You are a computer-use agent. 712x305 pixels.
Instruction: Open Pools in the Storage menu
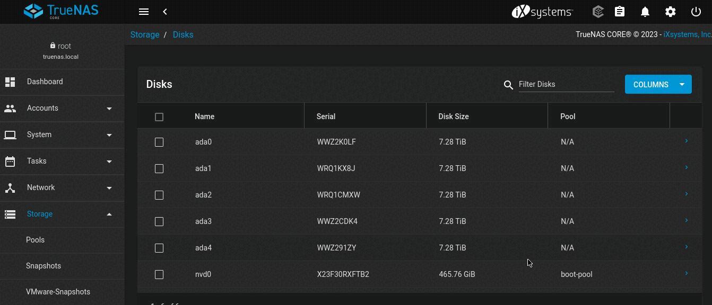pyautogui.click(x=35, y=240)
